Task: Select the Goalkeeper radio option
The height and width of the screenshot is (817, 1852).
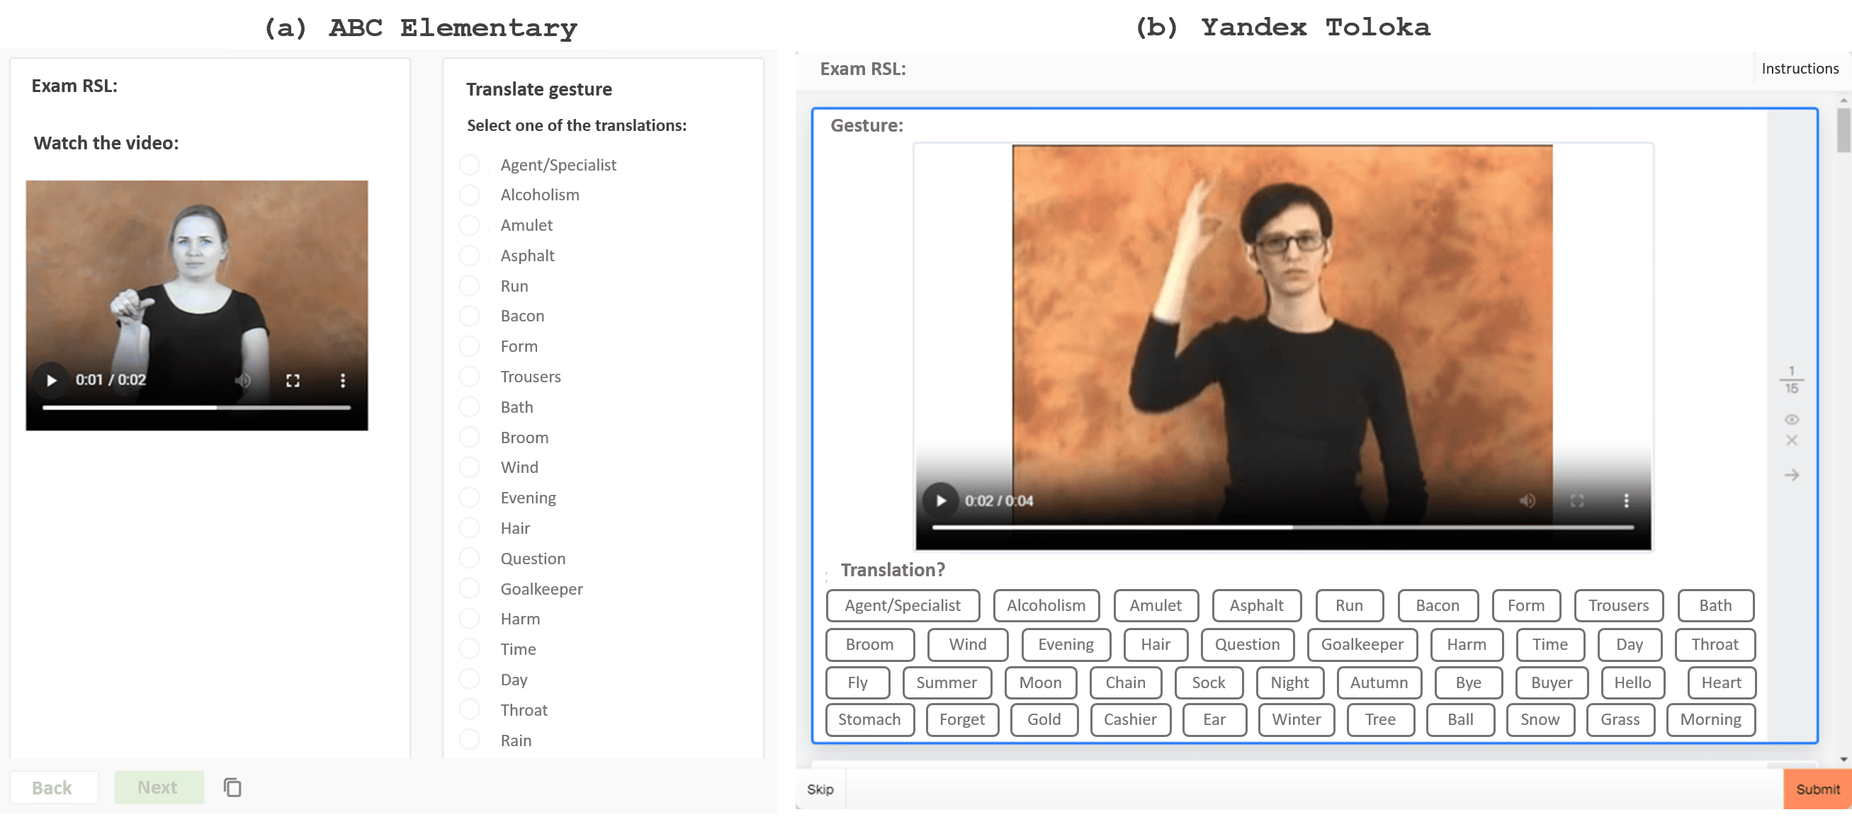Action: pos(470,588)
